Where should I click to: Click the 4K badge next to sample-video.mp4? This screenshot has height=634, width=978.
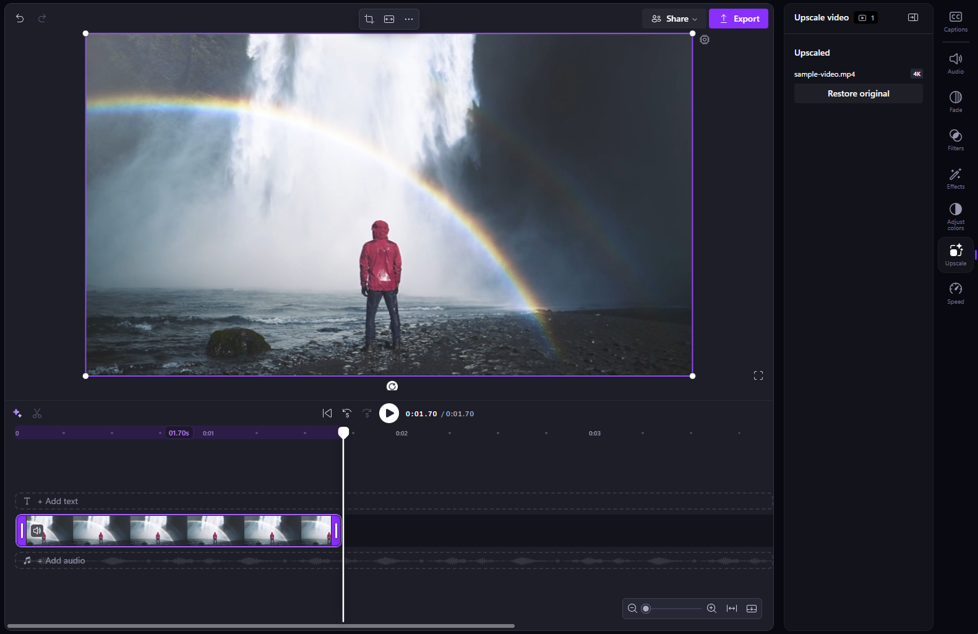pyautogui.click(x=917, y=74)
